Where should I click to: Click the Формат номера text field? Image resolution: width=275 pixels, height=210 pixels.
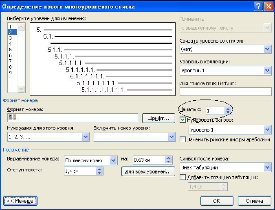click(73, 118)
